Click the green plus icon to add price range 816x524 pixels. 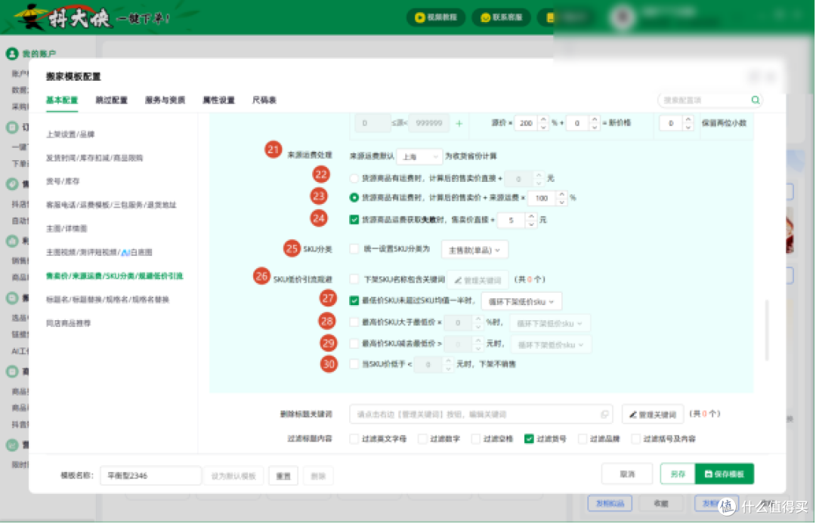[459, 124]
